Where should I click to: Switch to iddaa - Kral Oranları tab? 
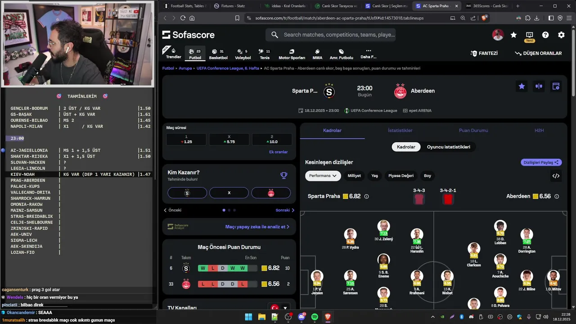(x=285, y=6)
